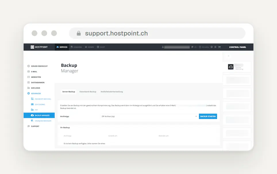Click the Backup Starten button
Image resolution: width=277 pixels, height=174 pixels.
[x=208, y=116]
